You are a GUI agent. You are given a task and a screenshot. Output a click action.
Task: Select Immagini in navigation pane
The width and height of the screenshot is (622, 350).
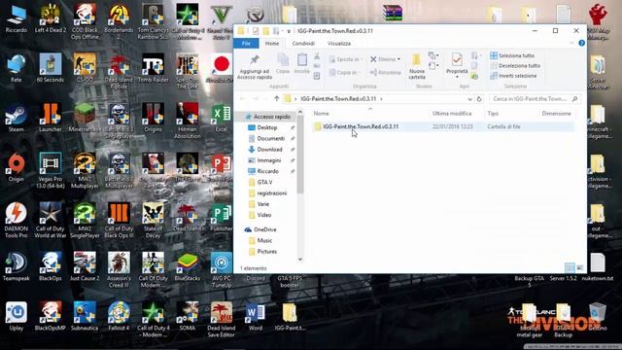tap(268, 160)
